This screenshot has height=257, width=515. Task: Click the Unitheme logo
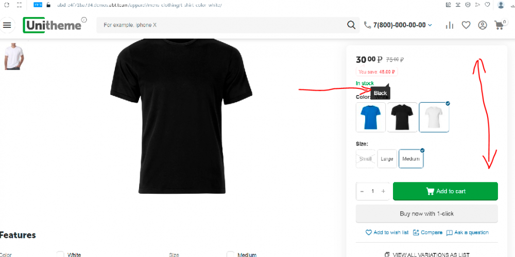[x=52, y=25]
